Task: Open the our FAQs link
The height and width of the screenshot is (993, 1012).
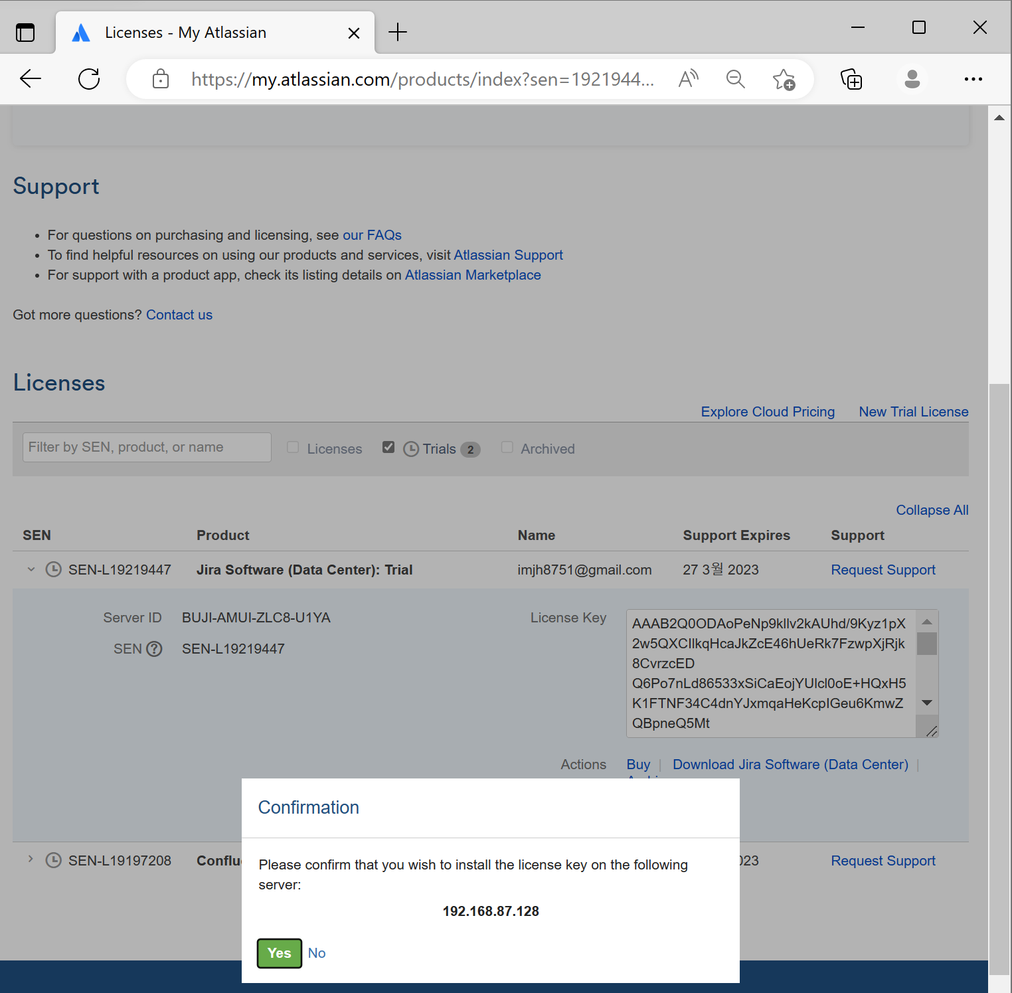Action: point(372,235)
